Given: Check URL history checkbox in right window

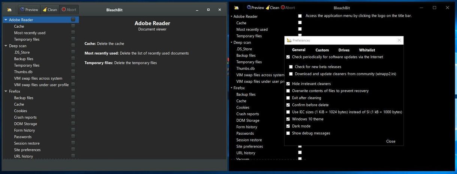Looking at the screenshot, I should [300, 153].
